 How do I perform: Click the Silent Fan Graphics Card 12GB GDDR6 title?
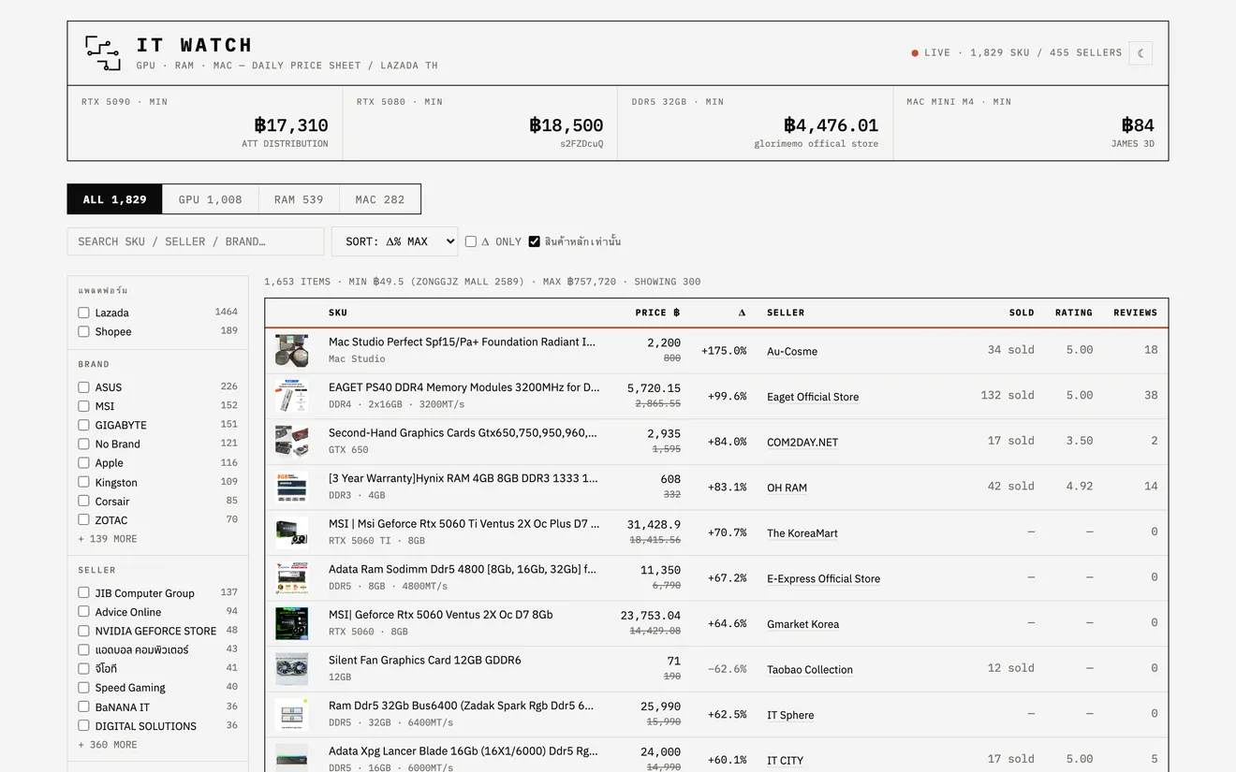(x=425, y=661)
